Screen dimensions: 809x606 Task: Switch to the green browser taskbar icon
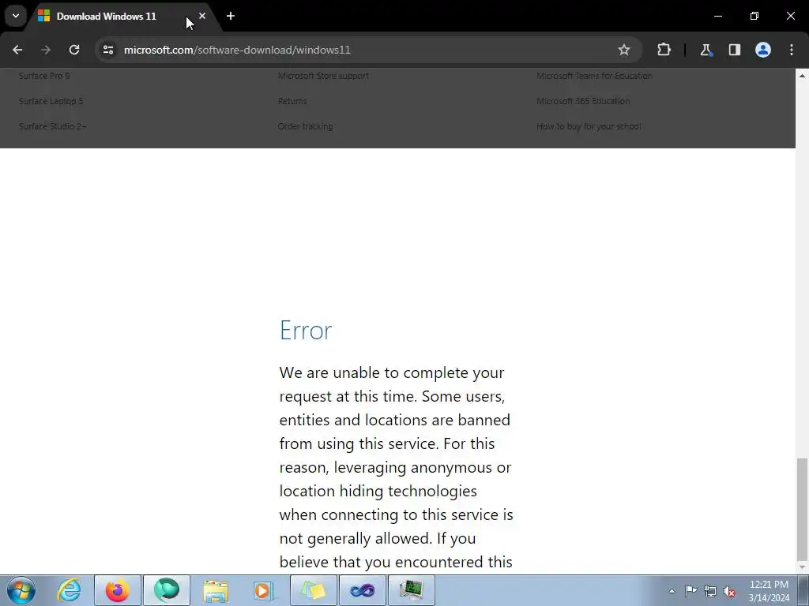point(167,590)
